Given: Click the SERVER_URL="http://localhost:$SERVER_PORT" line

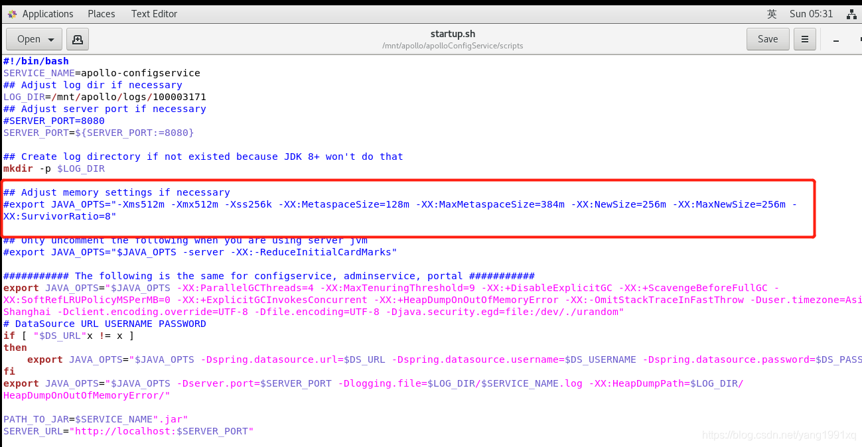Looking at the screenshot, I should [x=129, y=431].
